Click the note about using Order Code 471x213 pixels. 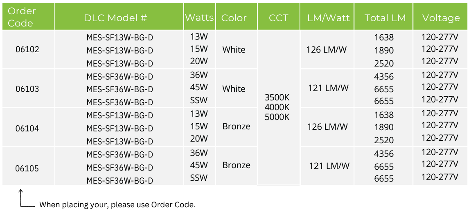pyautogui.click(x=117, y=205)
